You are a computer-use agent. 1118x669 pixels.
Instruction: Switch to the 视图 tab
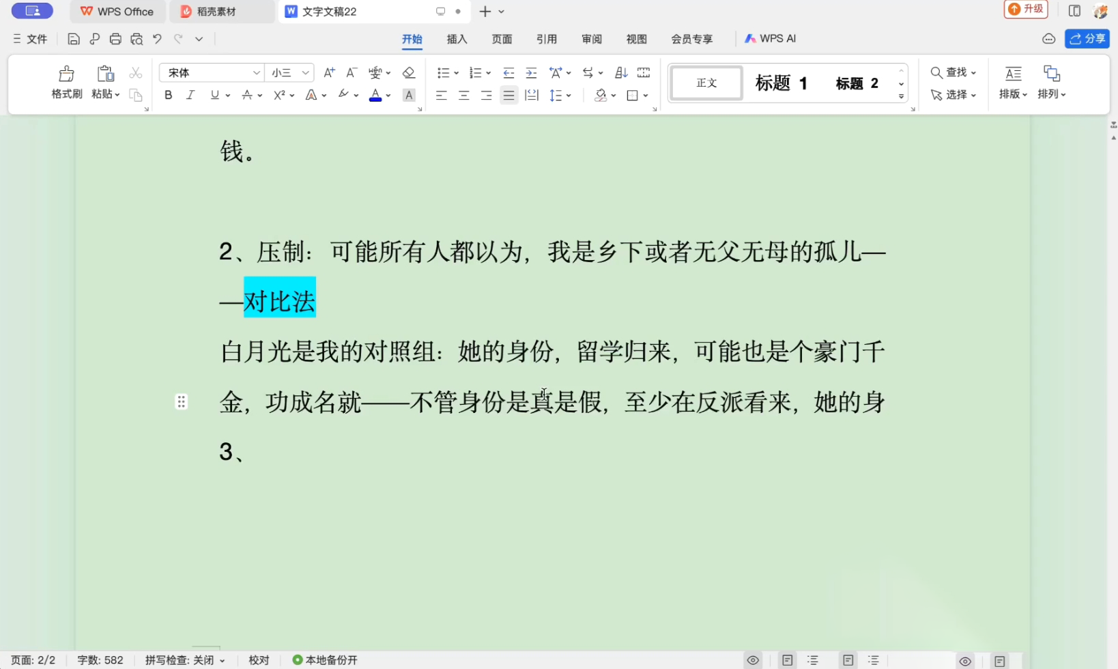(x=637, y=39)
